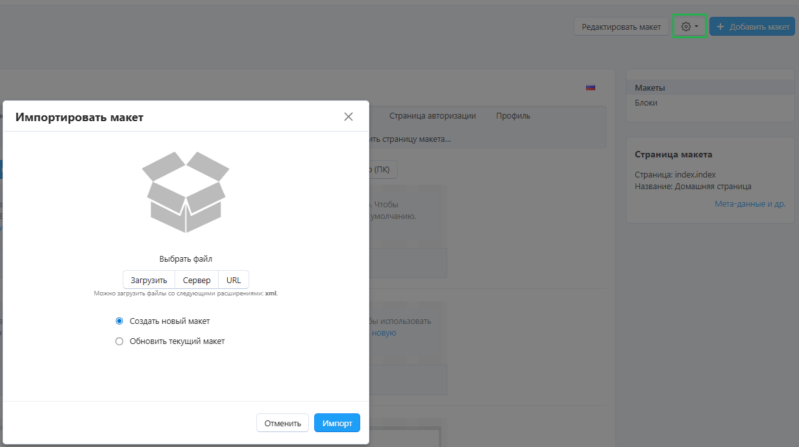The width and height of the screenshot is (799, 447).
Task: Click the blue Импорт button
Action: tap(337, 423)
